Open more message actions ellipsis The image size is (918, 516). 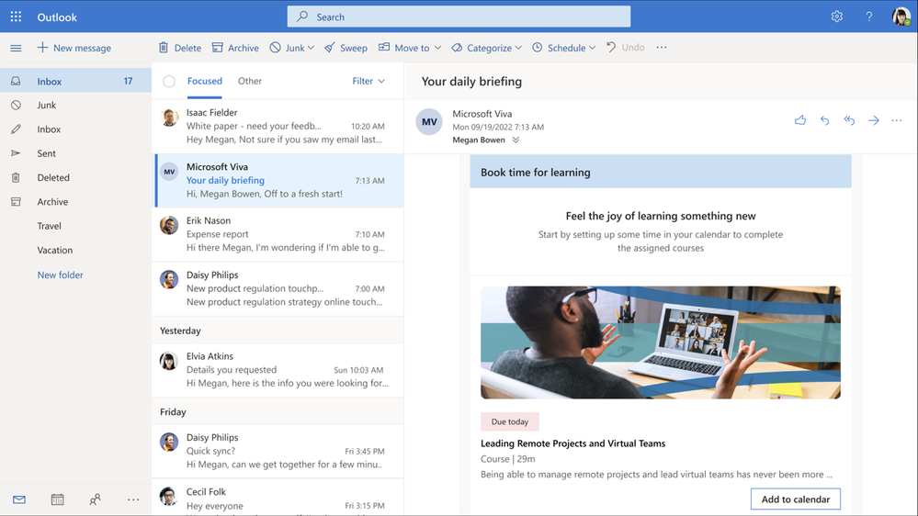[897, 120]
